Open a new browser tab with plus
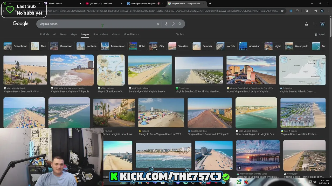 (210, 3)
